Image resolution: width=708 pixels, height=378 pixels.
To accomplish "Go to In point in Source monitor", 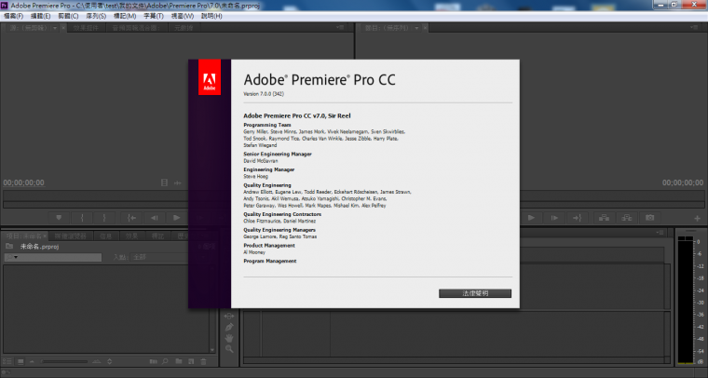I will click(x=131, y=218).
